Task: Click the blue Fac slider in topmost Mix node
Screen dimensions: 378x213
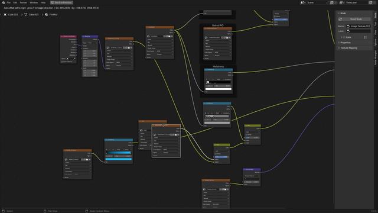Action: coord(281,20)
